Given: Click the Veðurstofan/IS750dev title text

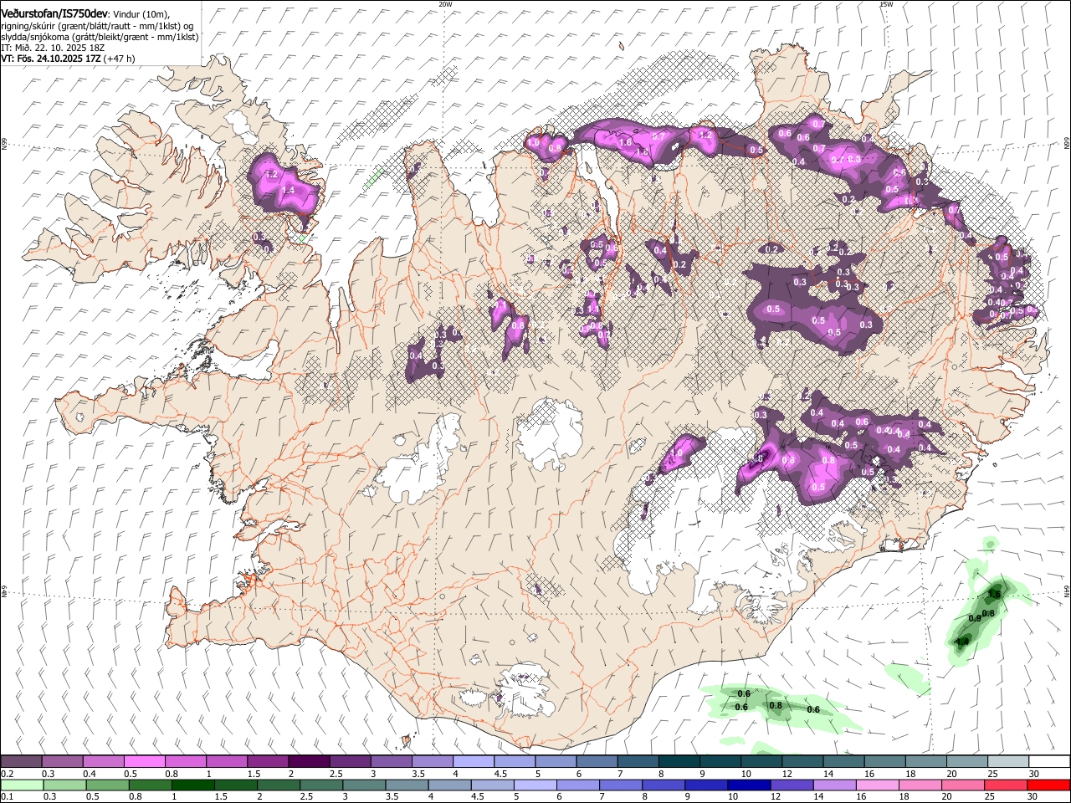Looking at the screenshot, I should tap(54, 14).
